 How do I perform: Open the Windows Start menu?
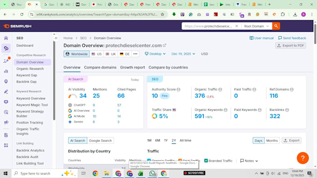6,173
